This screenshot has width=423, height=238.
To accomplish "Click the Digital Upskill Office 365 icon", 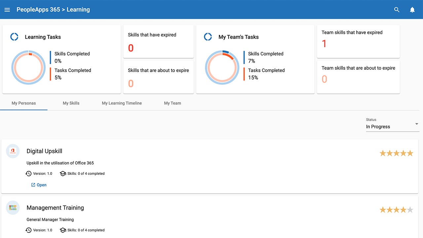I will [13, 151].
